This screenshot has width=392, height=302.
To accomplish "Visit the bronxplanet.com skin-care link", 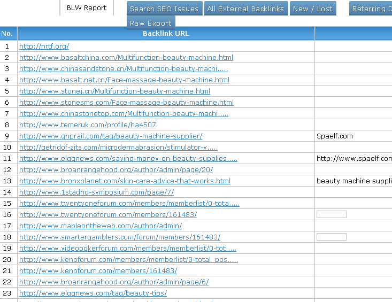I will (x=125, y=181).
